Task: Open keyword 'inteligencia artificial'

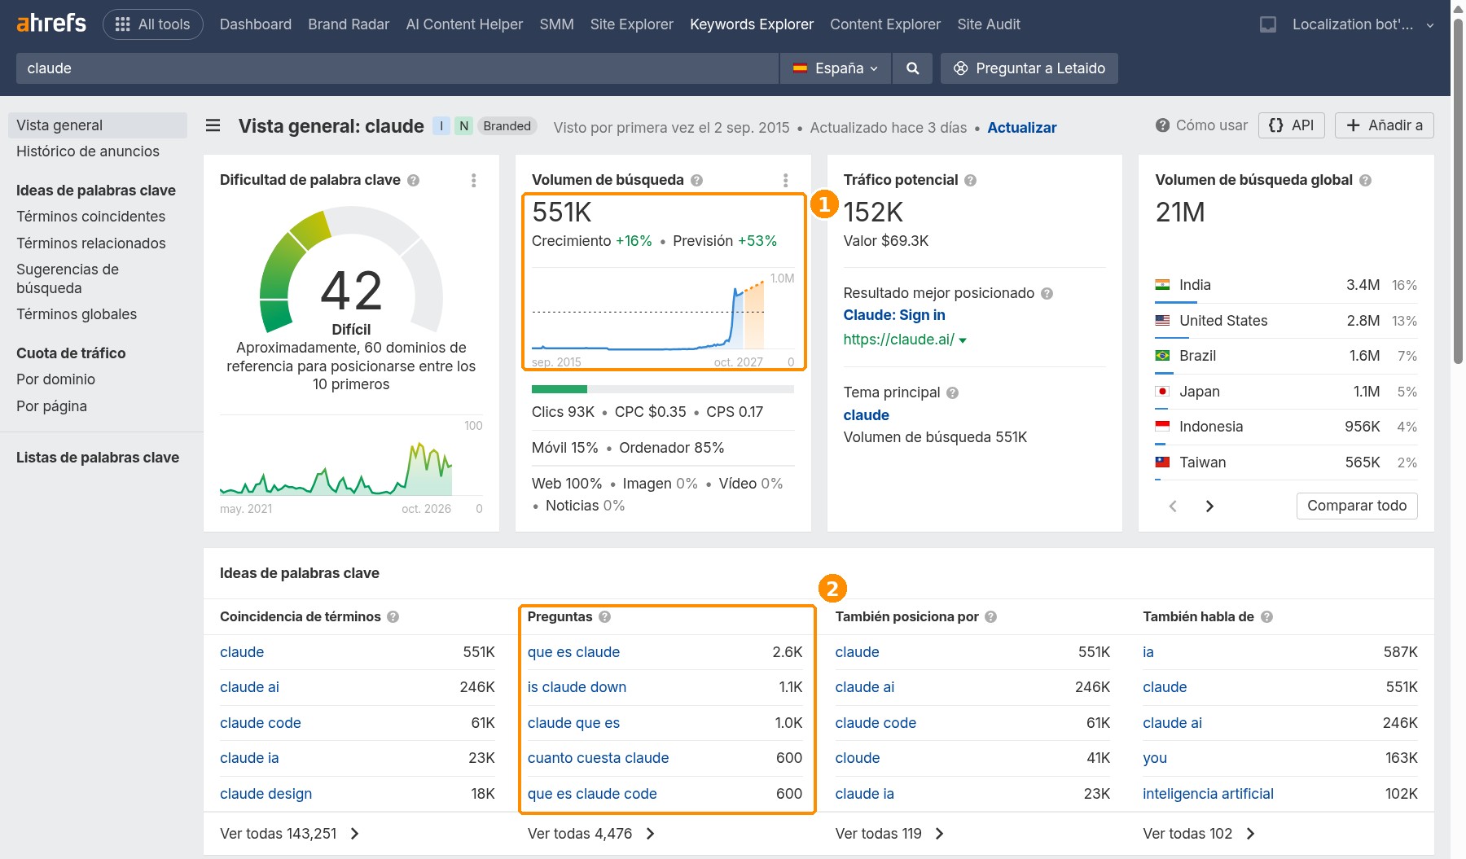Action: [1208, 794]
